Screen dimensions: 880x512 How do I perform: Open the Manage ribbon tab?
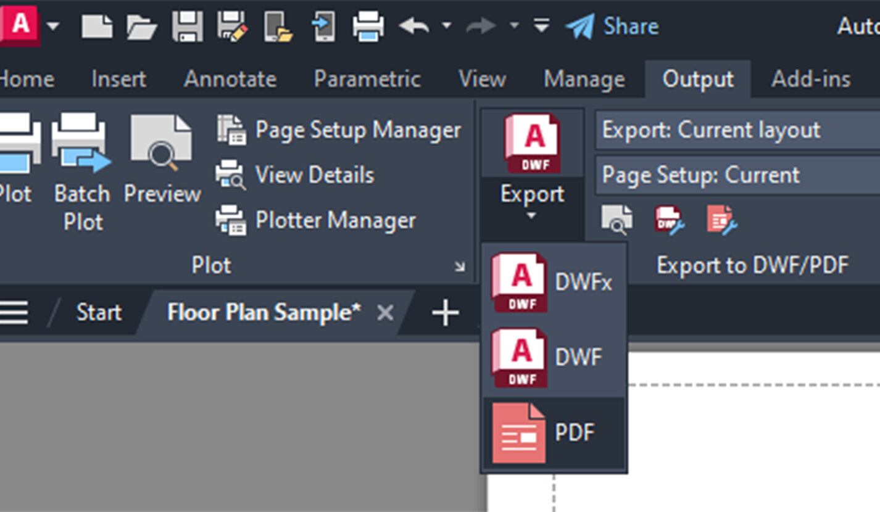(584, 79)
